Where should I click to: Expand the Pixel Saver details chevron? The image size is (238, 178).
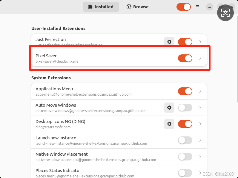(x=200, y=58)
